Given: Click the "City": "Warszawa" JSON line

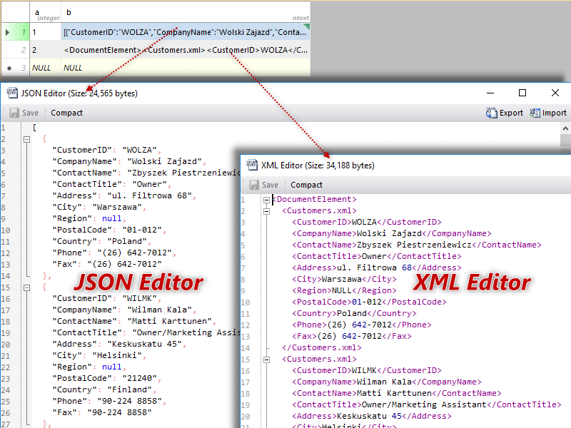Looking at the screenshot, I should tap(99, 207).
